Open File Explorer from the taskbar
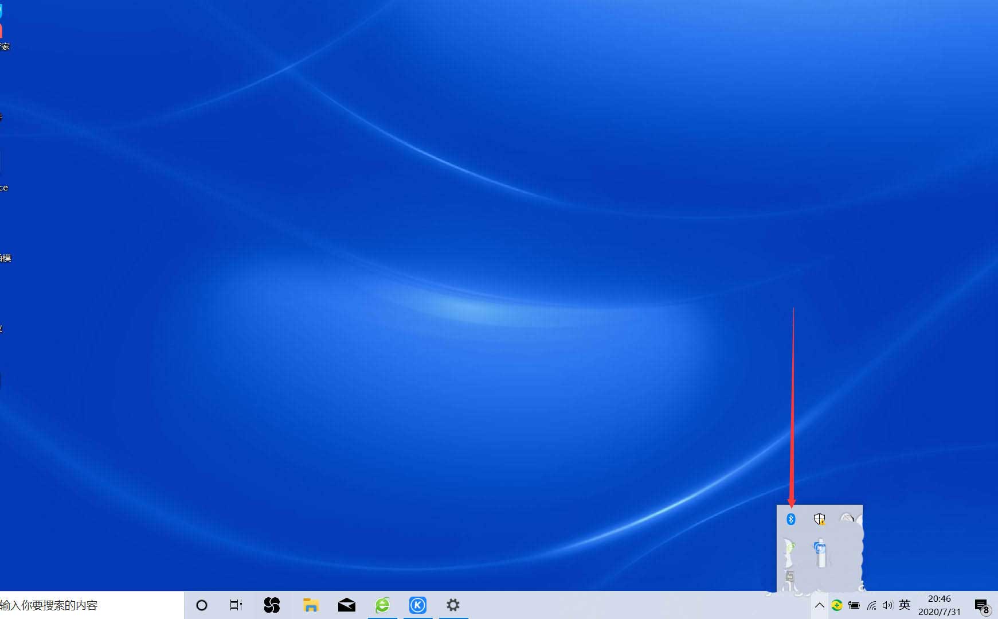The height and width of the screenshot is (619, 998). point(311,605)
